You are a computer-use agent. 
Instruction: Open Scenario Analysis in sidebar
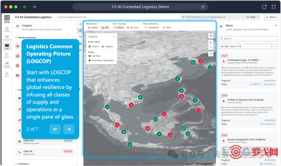7,65
